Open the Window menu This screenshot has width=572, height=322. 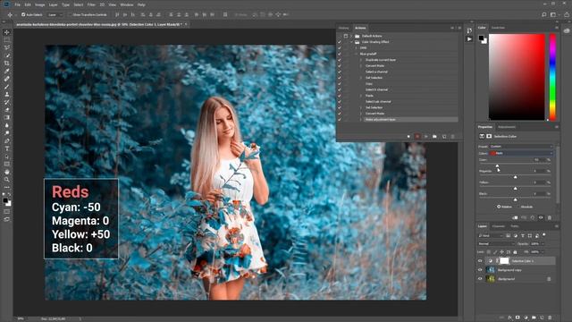[127, 4]
